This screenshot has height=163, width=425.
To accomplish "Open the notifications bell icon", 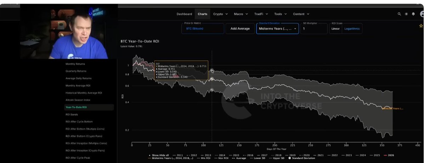I will [413, 14].
